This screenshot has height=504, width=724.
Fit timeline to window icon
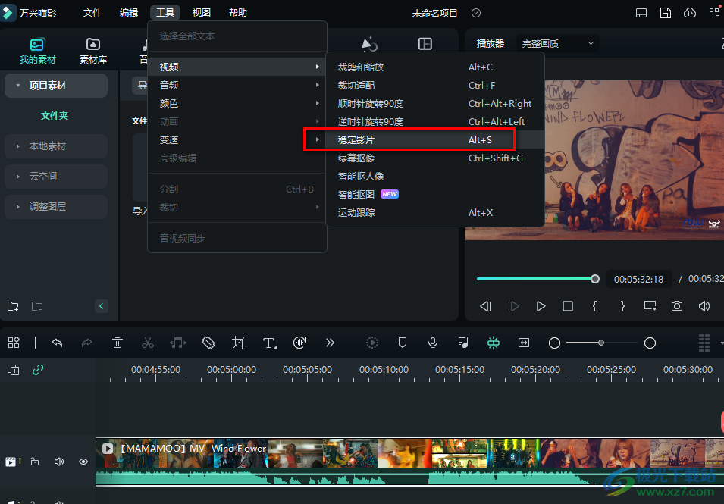(x=524, y=343)
